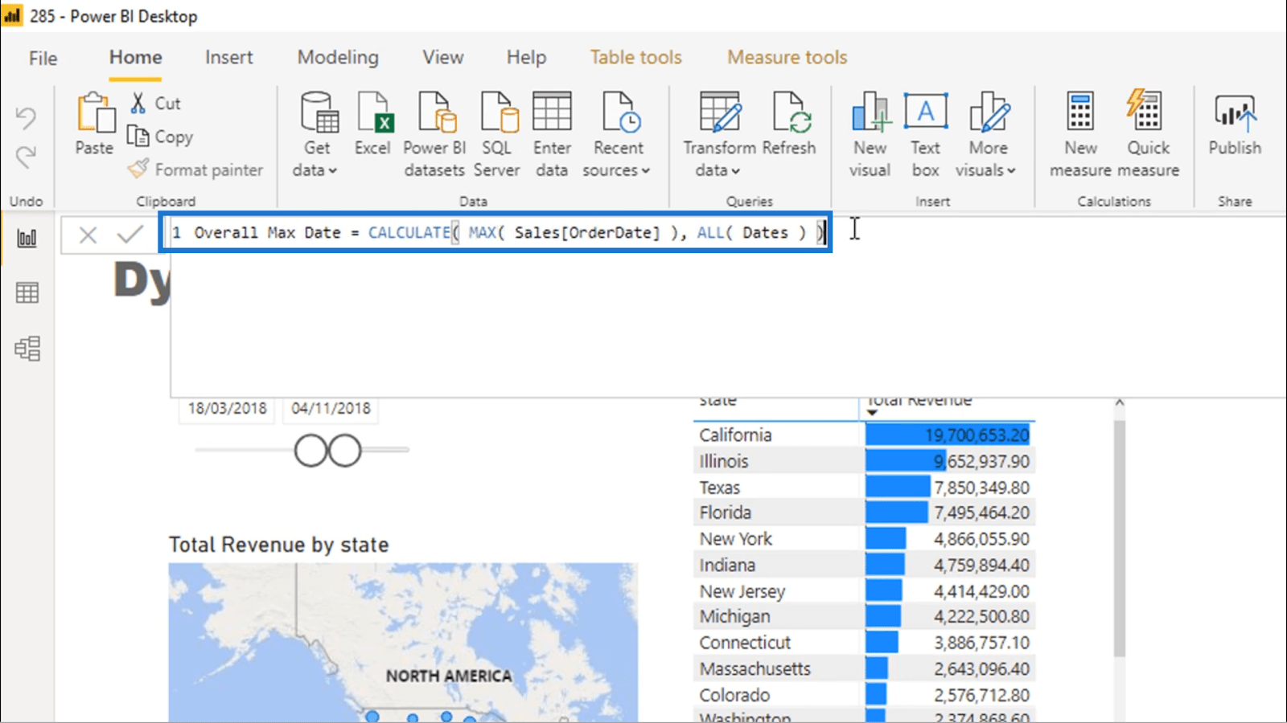This screenshot has width=1287, height=723.
Task: Click the end date 04/11/2018 field
Action: [x=331, y=408]
